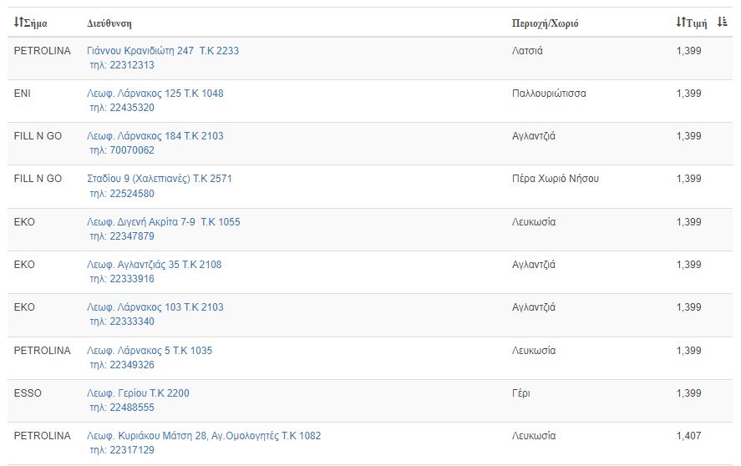
Task: Open Λεωφ. Λάρνακος 5 station link
Action: (x=150, y=350)
